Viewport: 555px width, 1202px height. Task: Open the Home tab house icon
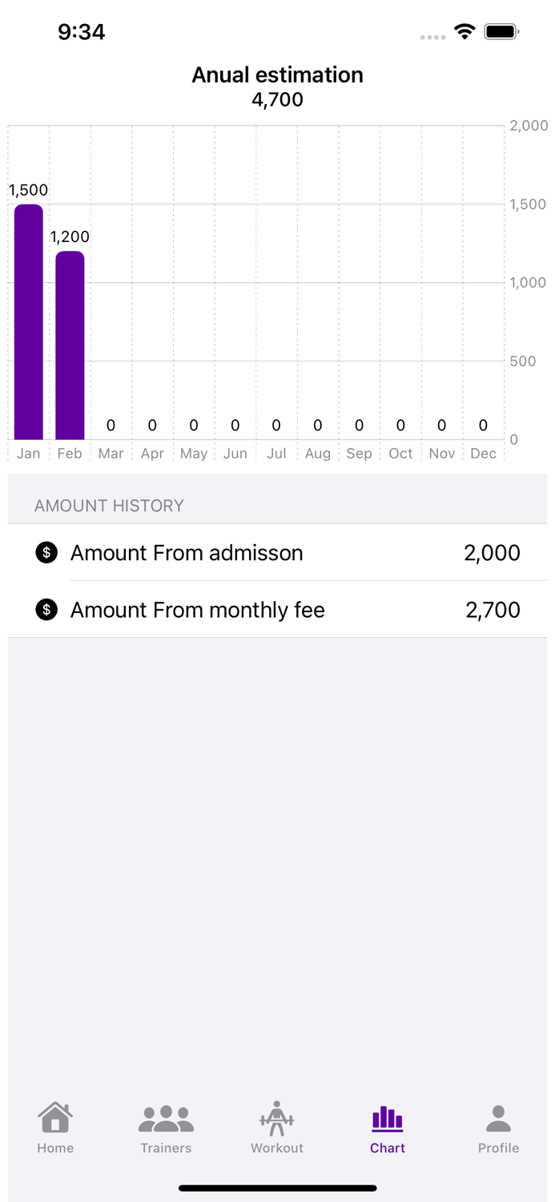click(55, 1119)
